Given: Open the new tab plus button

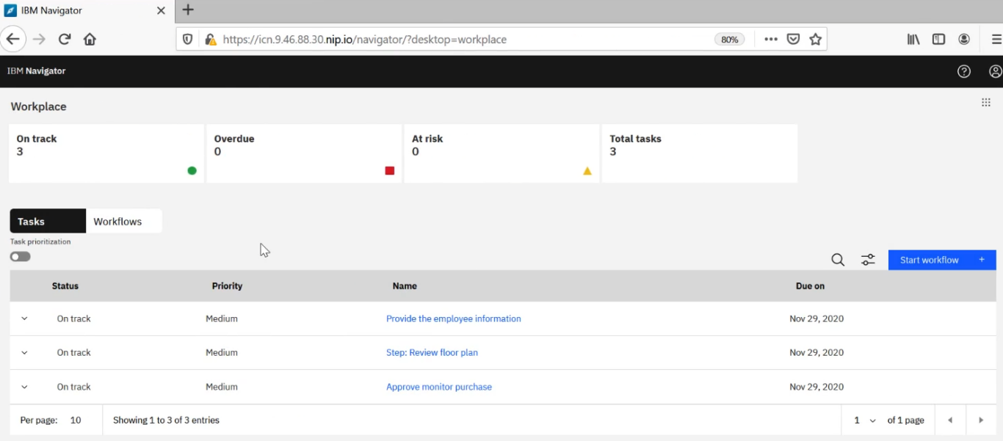Looking at the screenshot, I should (x=188, y=10).
